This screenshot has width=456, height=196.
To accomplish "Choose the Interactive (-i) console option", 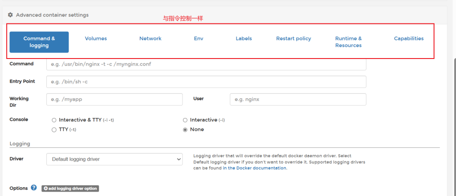I will [x=185, y=120].
